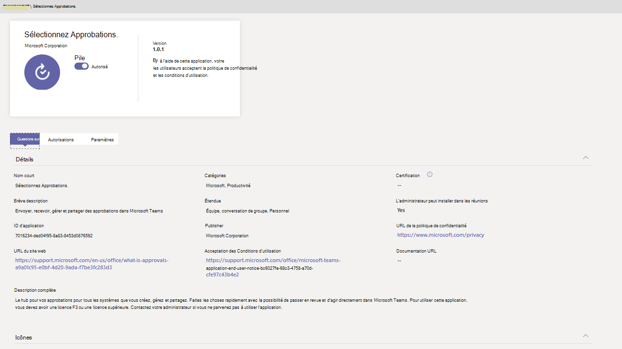Click the Acceptation des Conditions d'utilisation label
The image size is (622, 349).
coord(243,251)
